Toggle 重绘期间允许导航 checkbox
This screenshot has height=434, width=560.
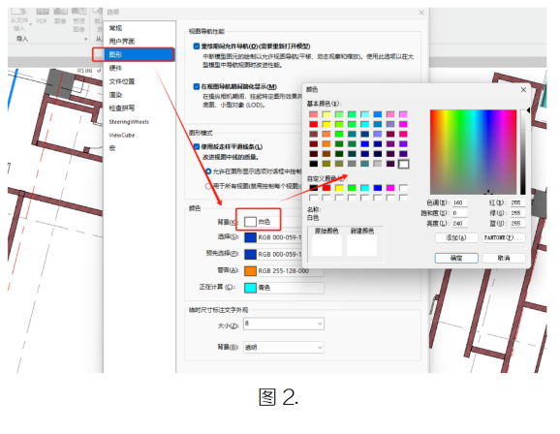click(197, 46)
